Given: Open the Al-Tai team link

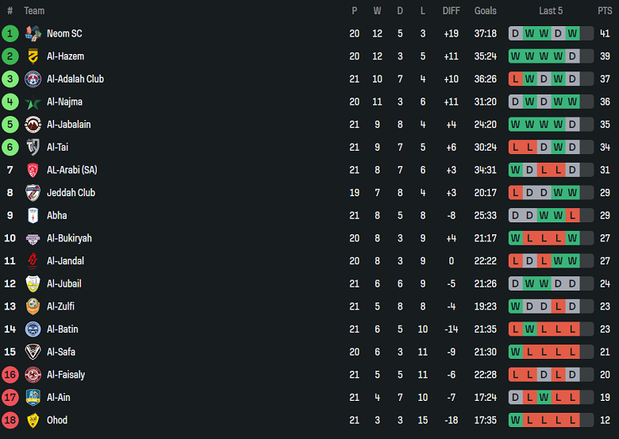Looking at the screenshot, I should (x=58, y=147).
